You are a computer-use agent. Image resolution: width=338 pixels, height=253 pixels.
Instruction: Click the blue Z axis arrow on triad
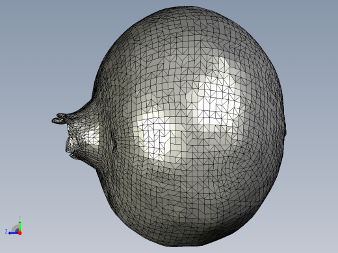(x=14, y=233)
